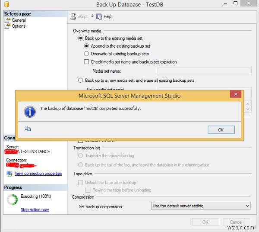Click the connection properties icon
This screenshot has height=232, width=259.
9,174
